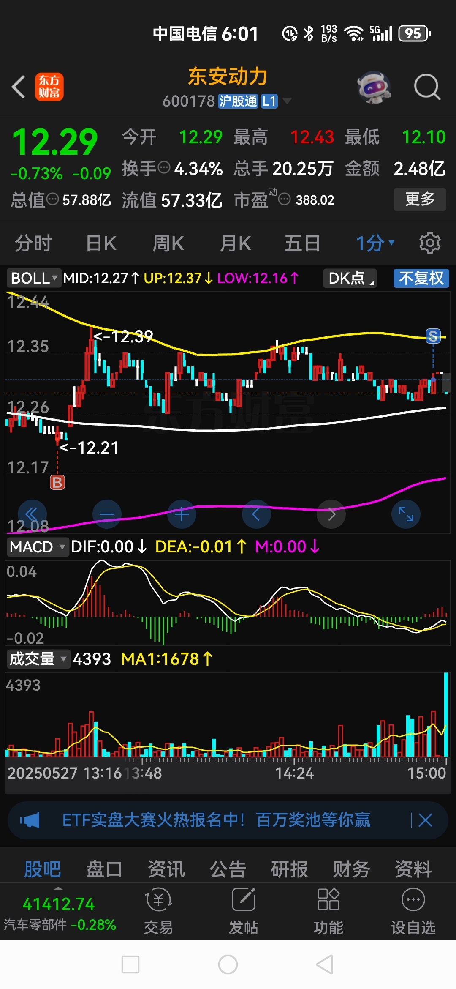The image size is (456, 989).
Task: Expand stock code 600178 dropdown arrow
Action: pyautogui.click(x=287, y=101)
